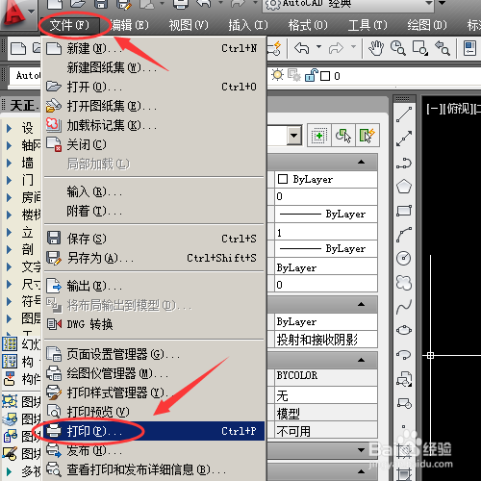Choose 新建(N)... in the file menu
This screenshot has height=481, width=481.
[x=154, y=48]
